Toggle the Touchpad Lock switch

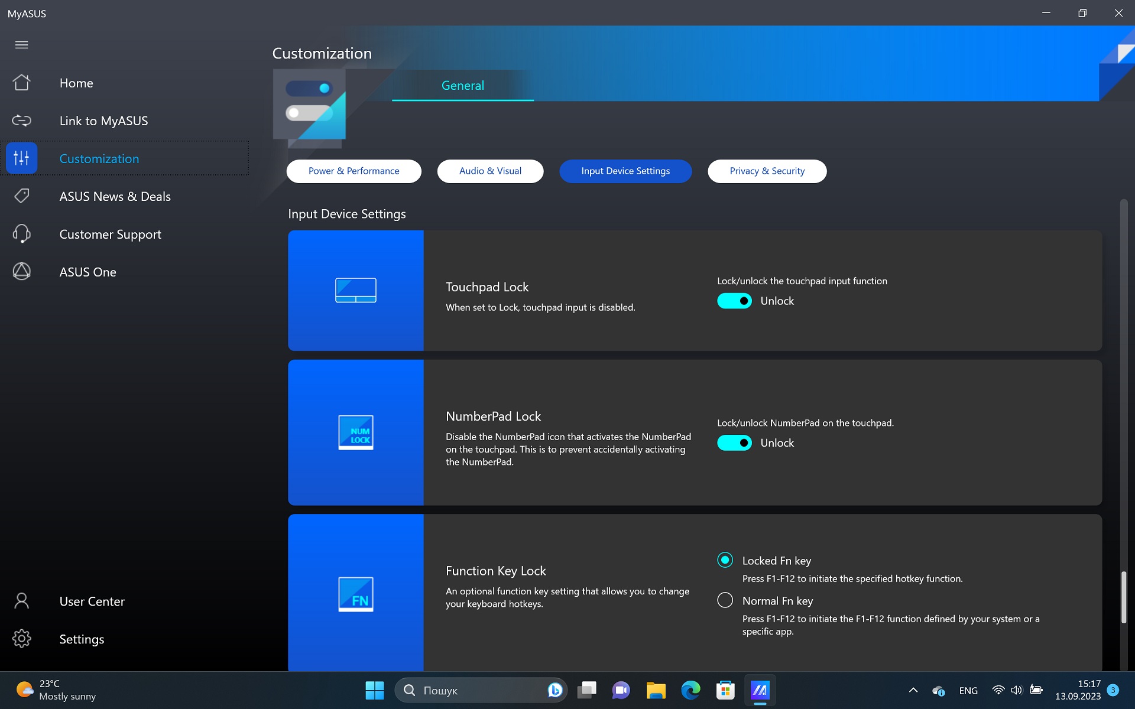click(x=735, y=301)
